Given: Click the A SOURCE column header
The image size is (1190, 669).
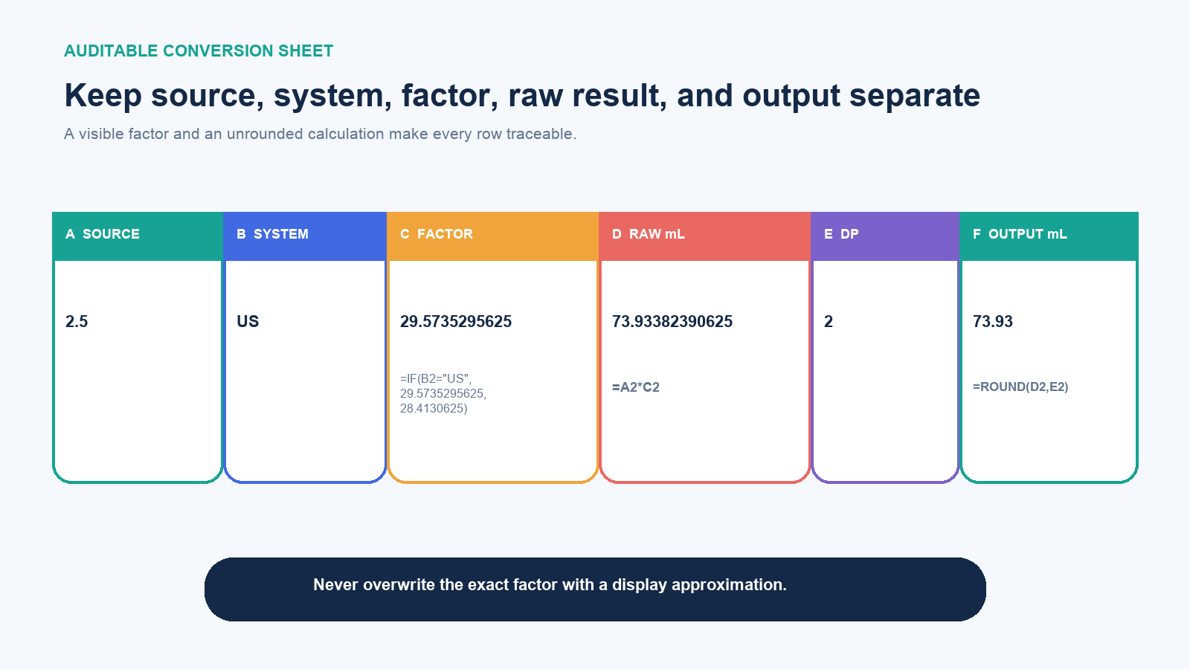Looking at the screenshot, I should (138, 236).
